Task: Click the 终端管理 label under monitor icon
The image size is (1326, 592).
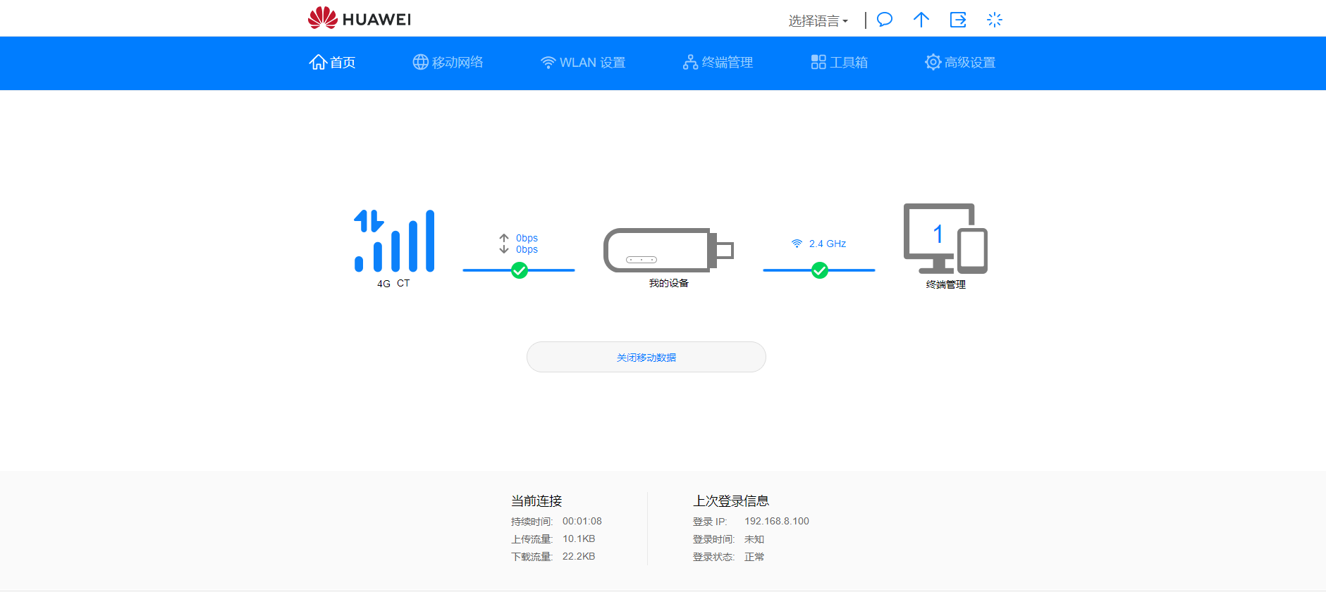Action: 946,284
